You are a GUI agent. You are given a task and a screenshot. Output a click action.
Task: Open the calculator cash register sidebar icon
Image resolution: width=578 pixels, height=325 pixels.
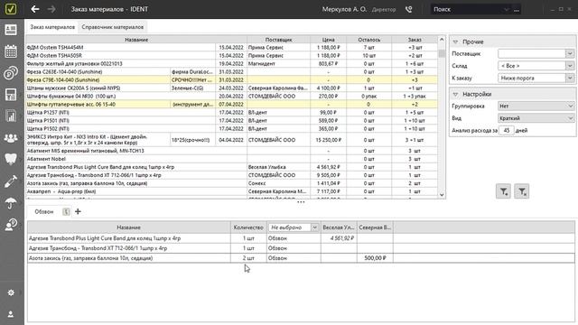11,95
